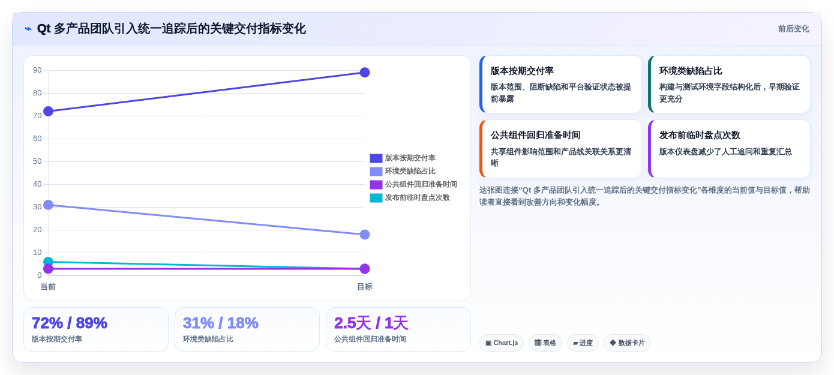Viewport: 834px width, 375px height.
Task: Click the lightning icon beside the title
Action: 28,29
